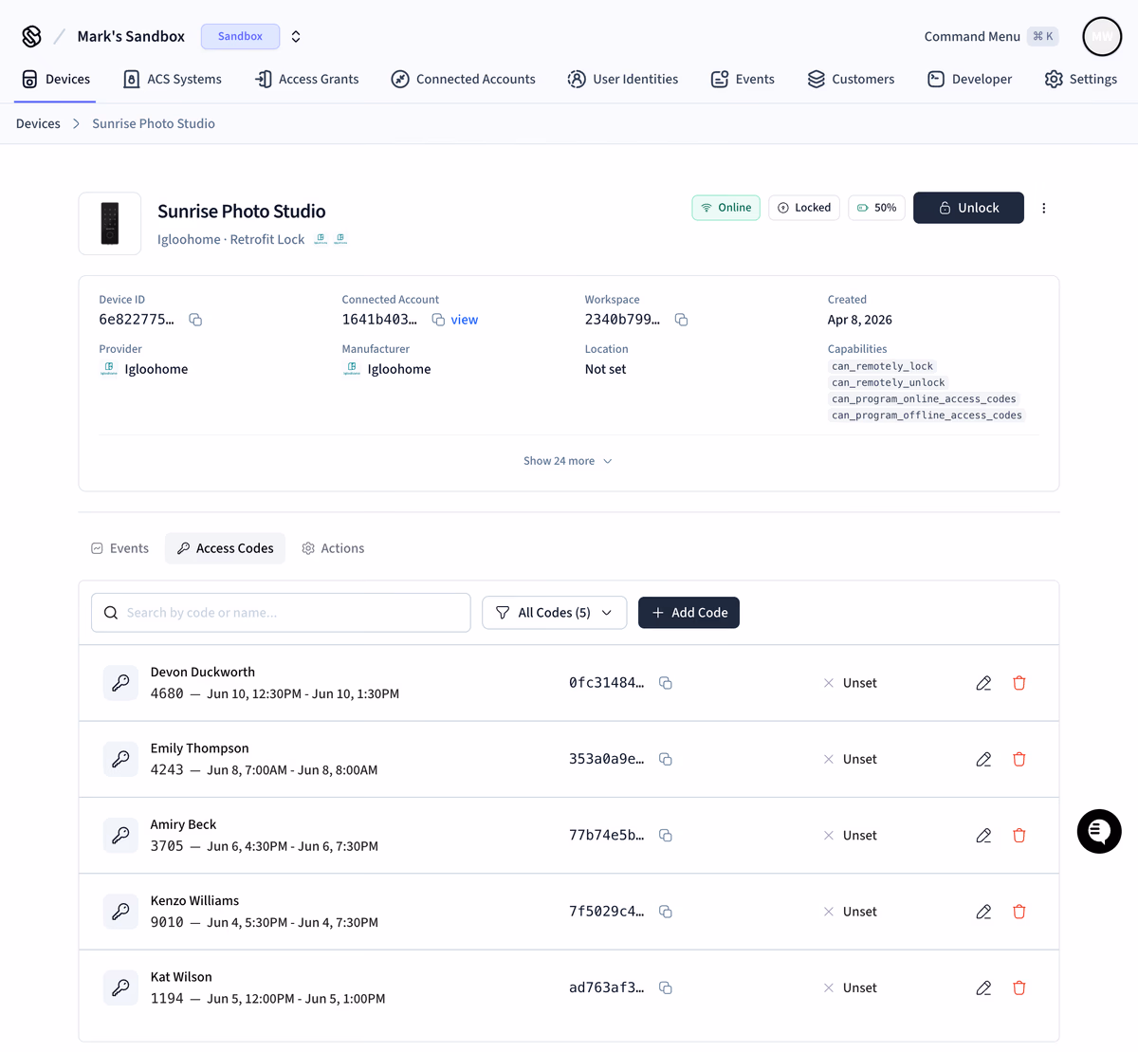Open the workspace switcher chevrons
Screen dimensions: 1138x1052
296,36
